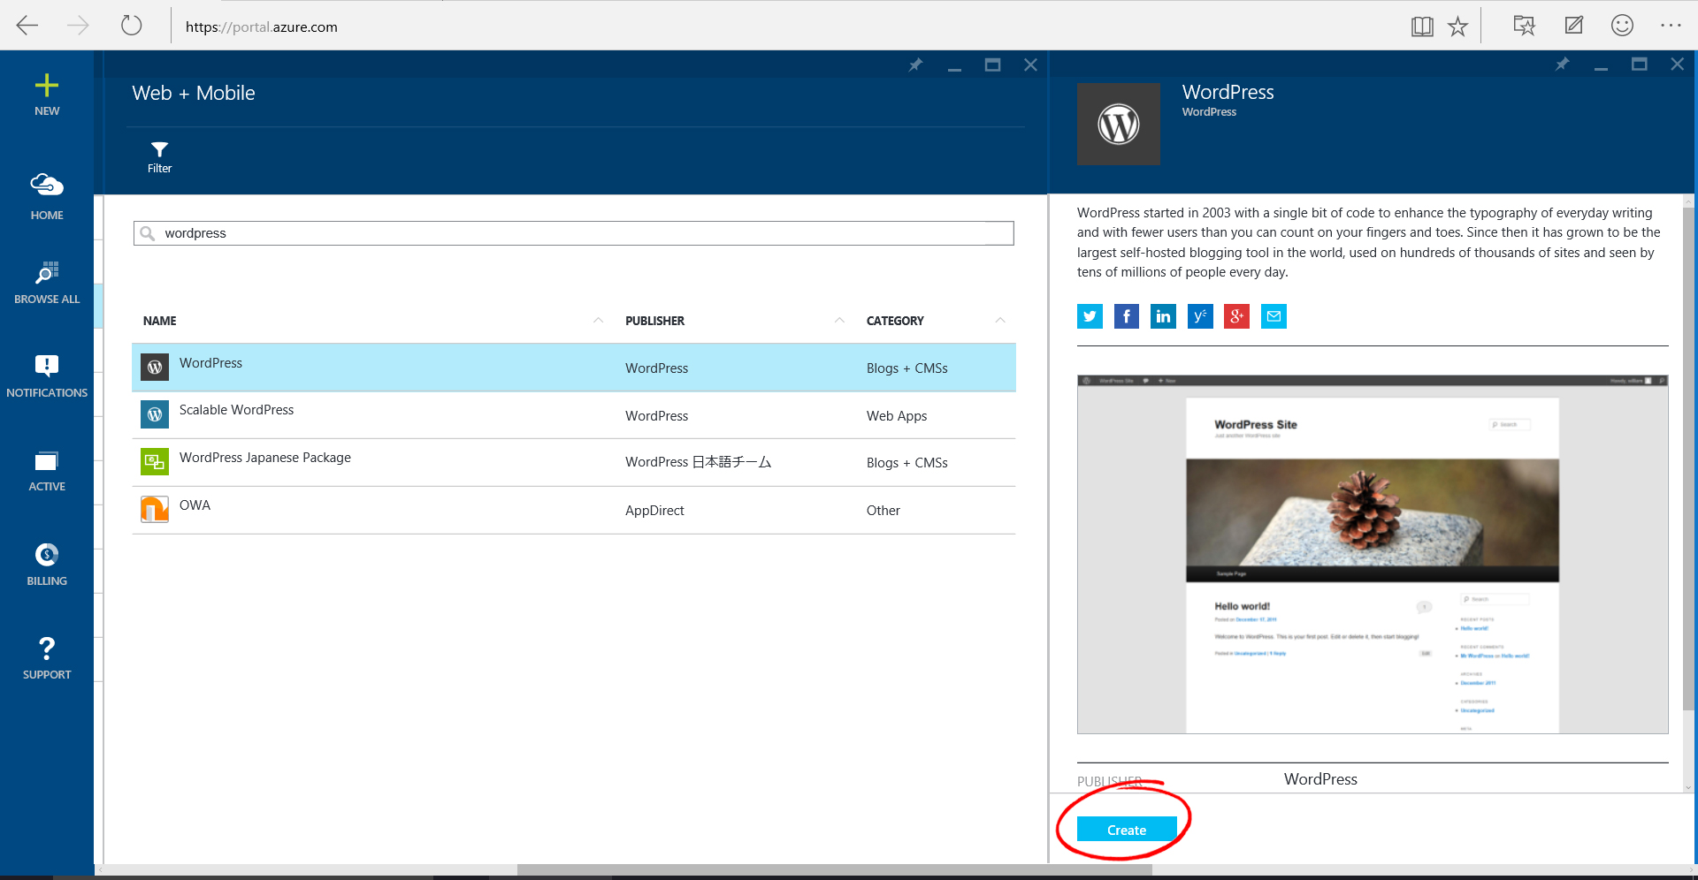The image size is (1698, 880).
Task: Close the Web + Mobile blade
Action: (1030, 64)
